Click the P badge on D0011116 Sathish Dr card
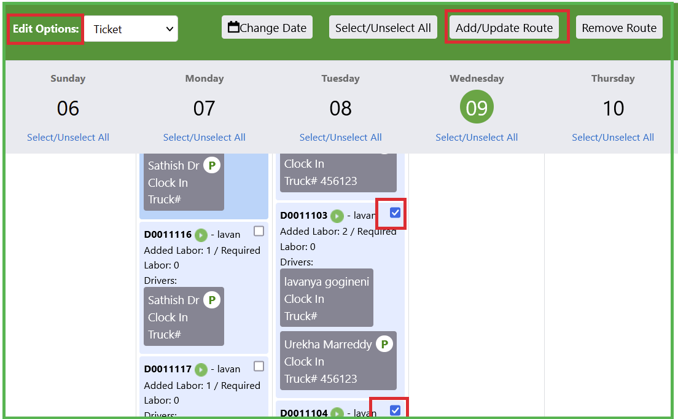 (x=212, y=300)
